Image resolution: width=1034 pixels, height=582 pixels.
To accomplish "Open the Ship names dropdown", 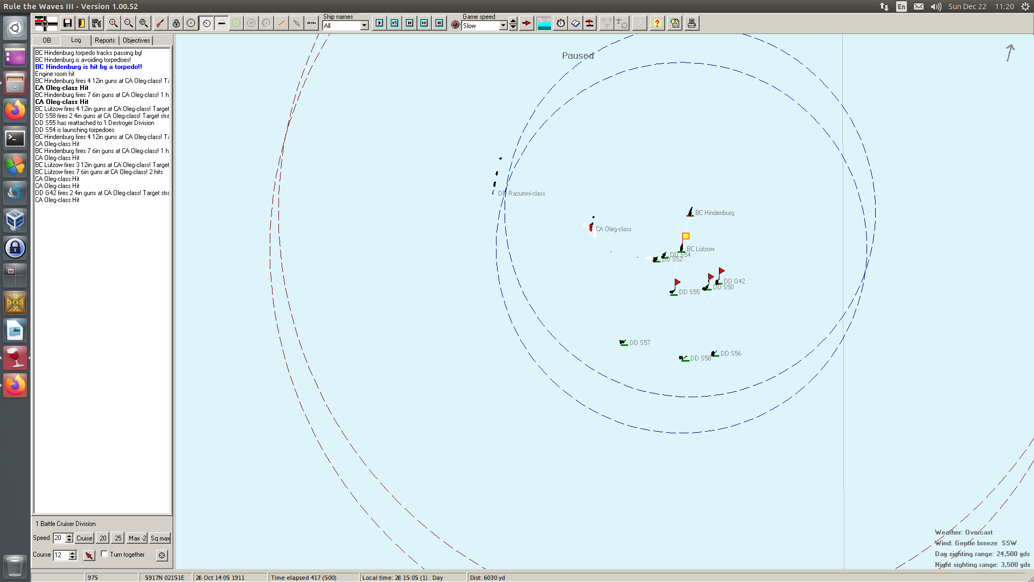I will (365, 26).
